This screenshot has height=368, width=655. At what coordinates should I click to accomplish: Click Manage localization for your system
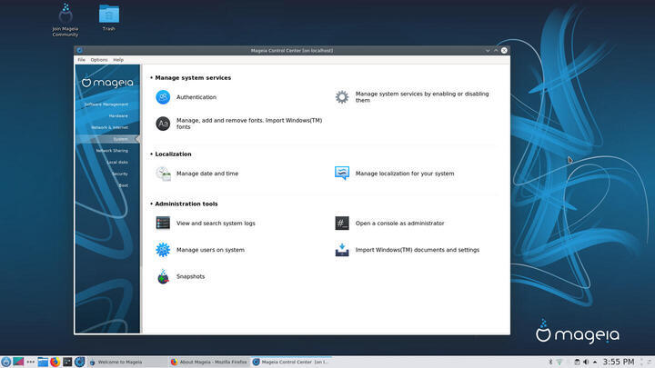pos(404,174)
